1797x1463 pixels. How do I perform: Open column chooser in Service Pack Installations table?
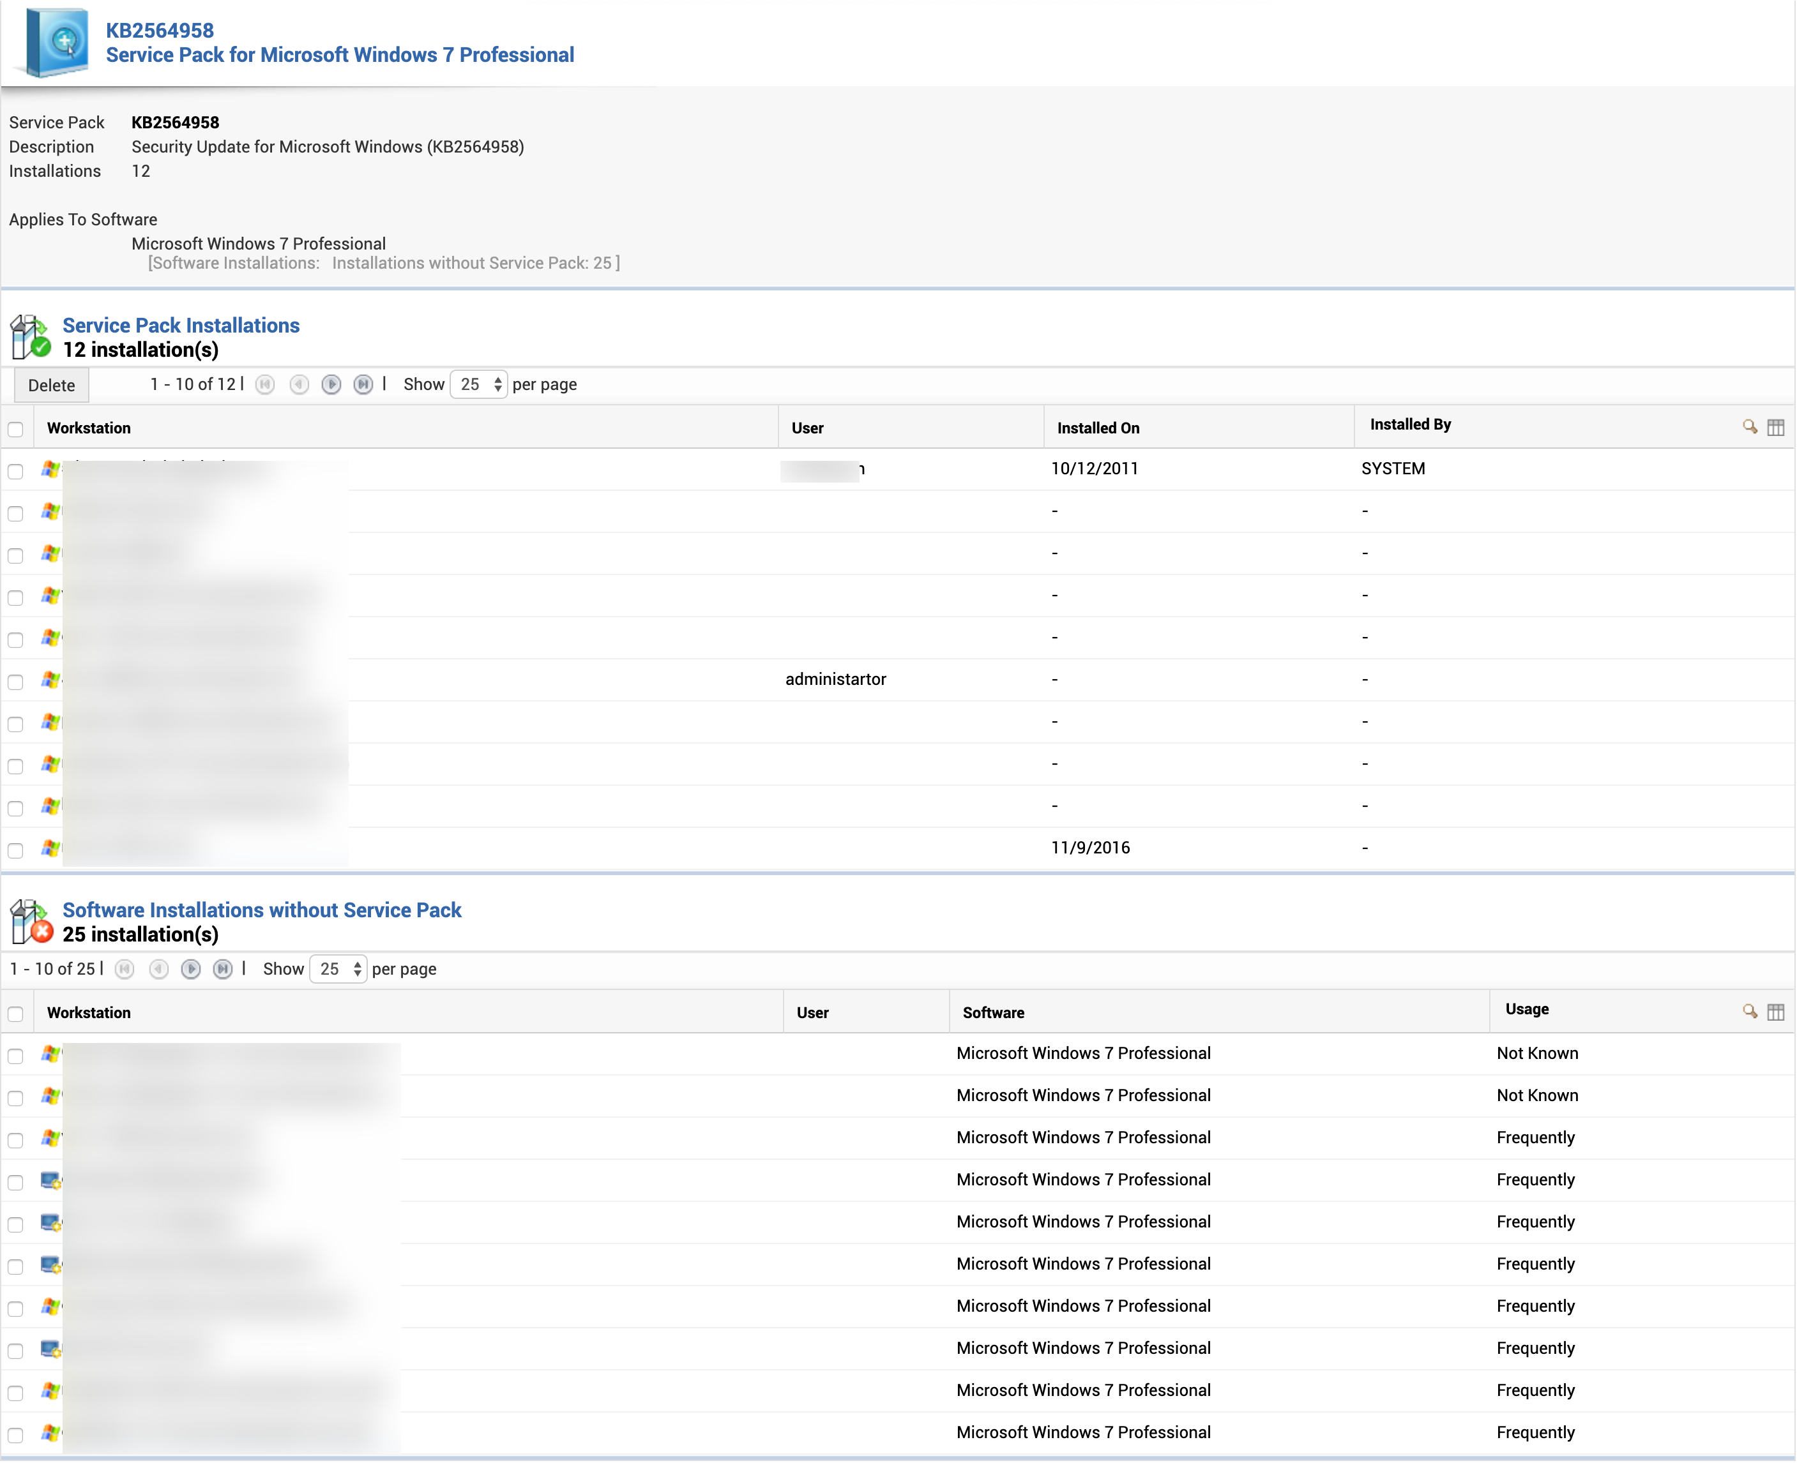click(x=1775, y=427)
